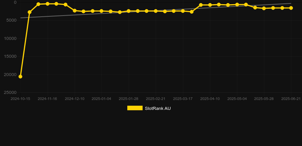Click the 25000 y-axis label
The width and height of the screenshot is (302, 146).
(10, 92)
